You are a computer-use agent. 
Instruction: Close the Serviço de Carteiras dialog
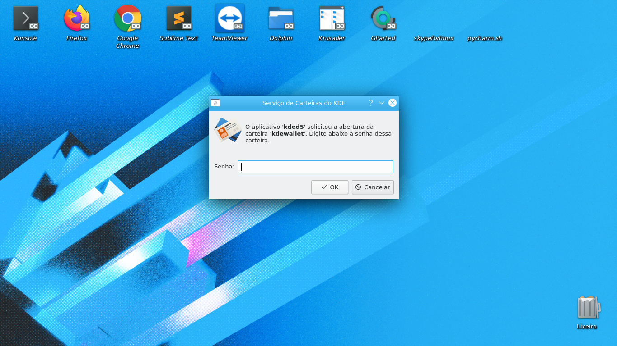(393, 103)
